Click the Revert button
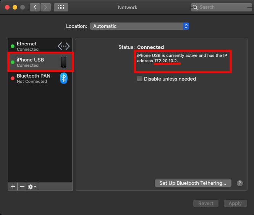254x215 pixels. pos(206,203)
